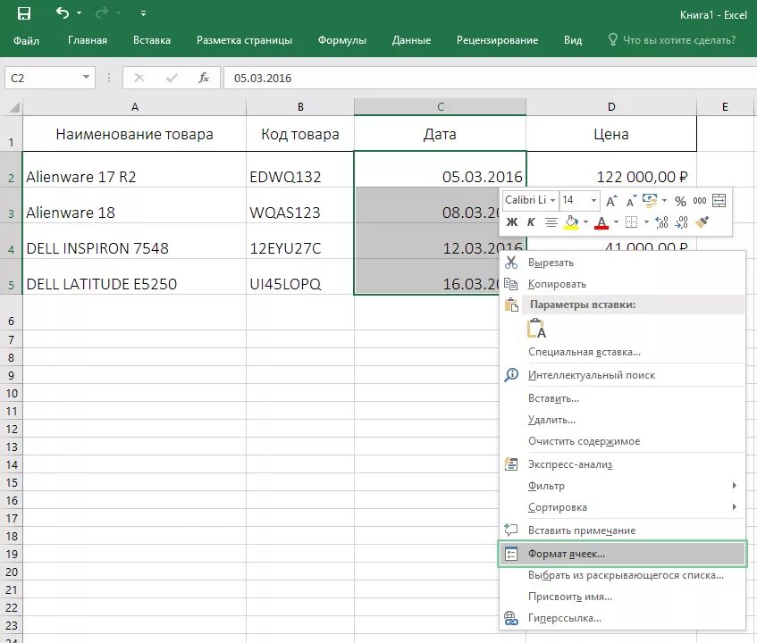
Task: Decrease decimal places in mini toolbar
Action: pos(681,221)
